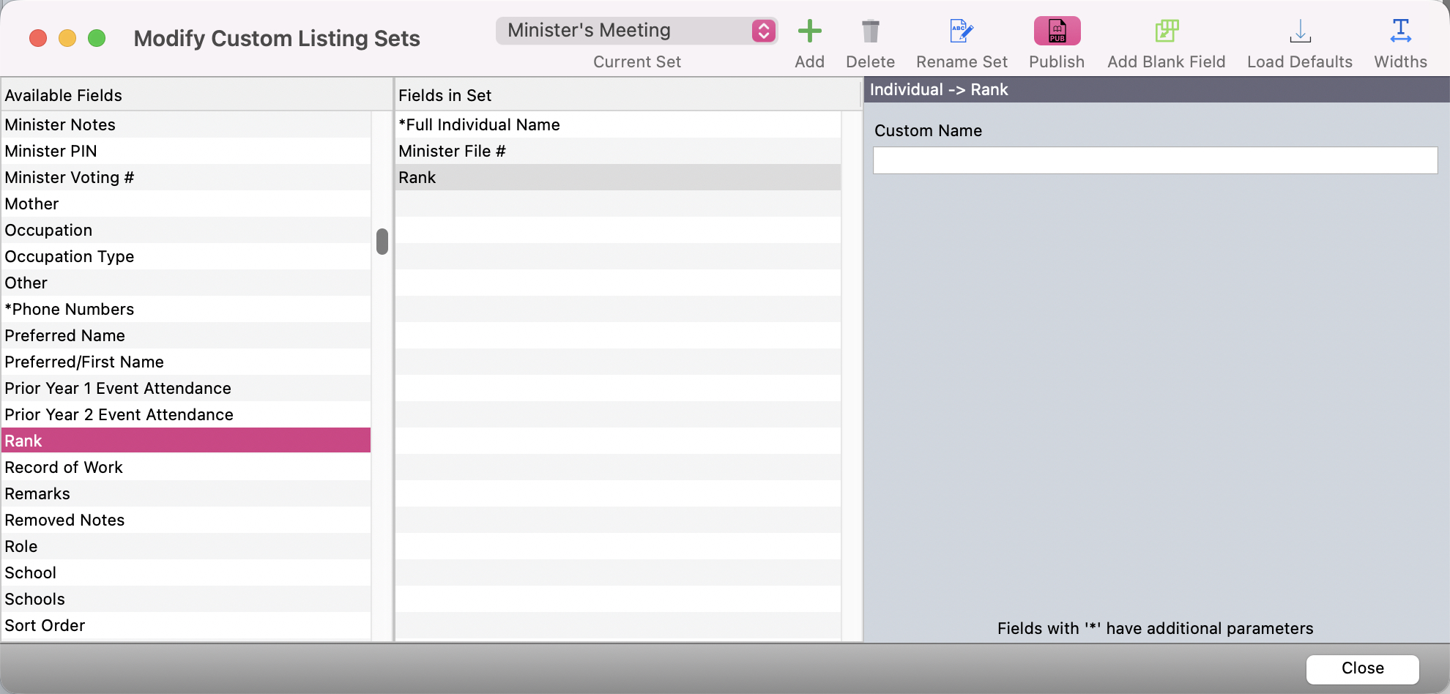Select Sort Order in Available Fields

[186, 625]
